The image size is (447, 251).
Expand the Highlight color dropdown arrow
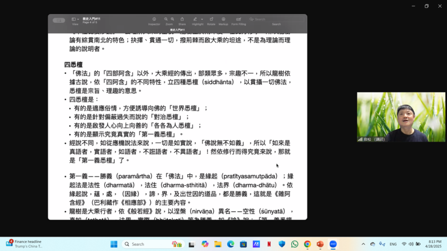pyautogui.click(x=202, y=19)
